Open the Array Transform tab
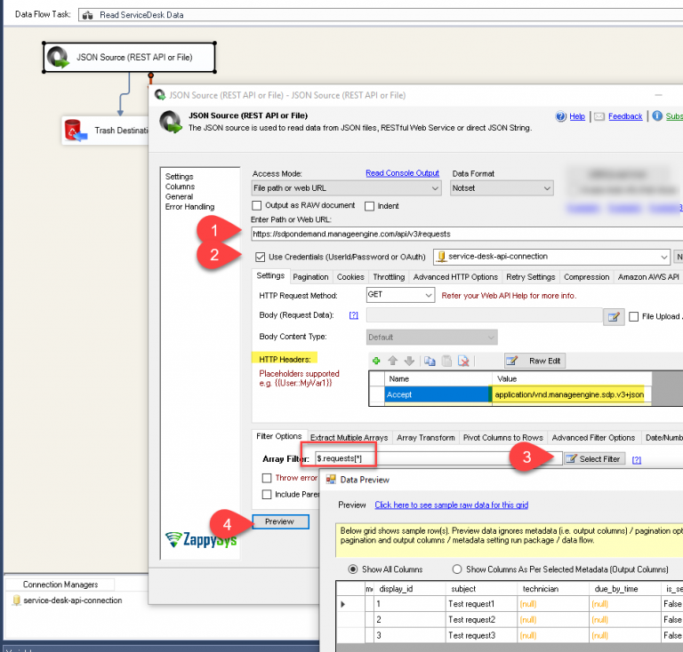683x652 pixels. point(425,437)
